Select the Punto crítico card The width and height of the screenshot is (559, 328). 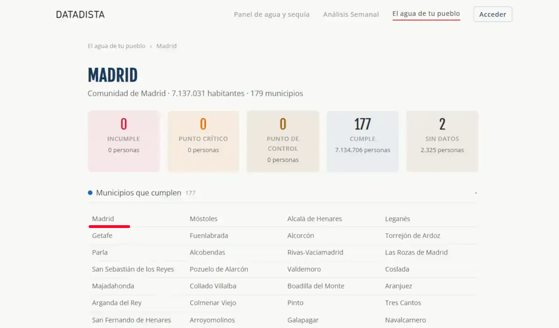203,141
